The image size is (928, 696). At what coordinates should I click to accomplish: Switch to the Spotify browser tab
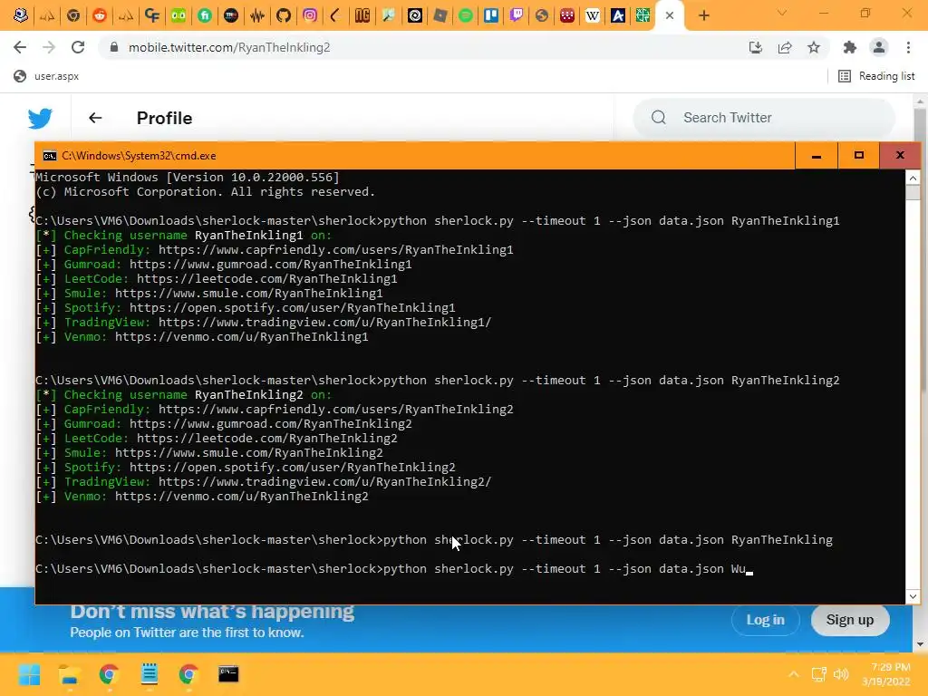pos(466,15)
